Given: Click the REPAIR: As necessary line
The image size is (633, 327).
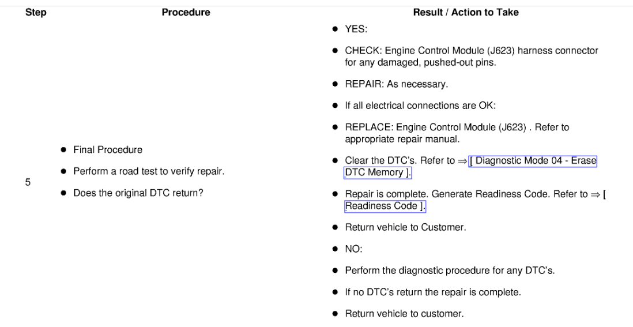Looking at the screenshot, I should [x=396, y=84].
